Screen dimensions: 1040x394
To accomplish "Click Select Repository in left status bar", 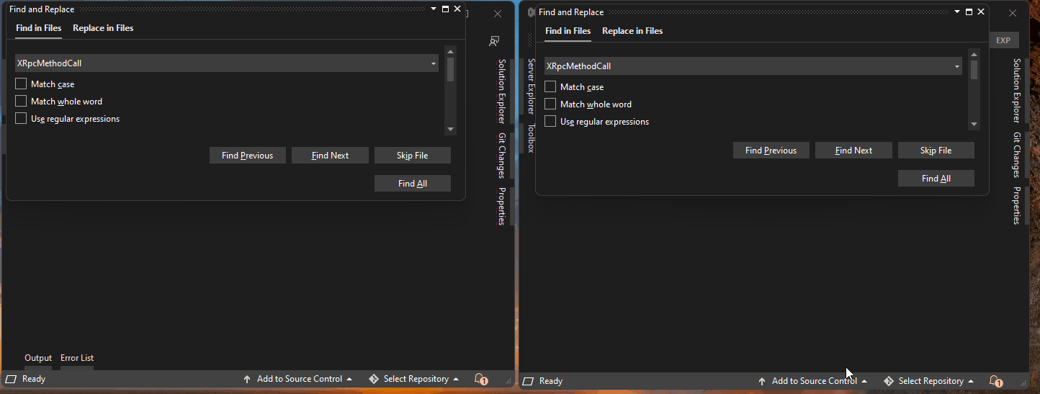I will point(415,379).
